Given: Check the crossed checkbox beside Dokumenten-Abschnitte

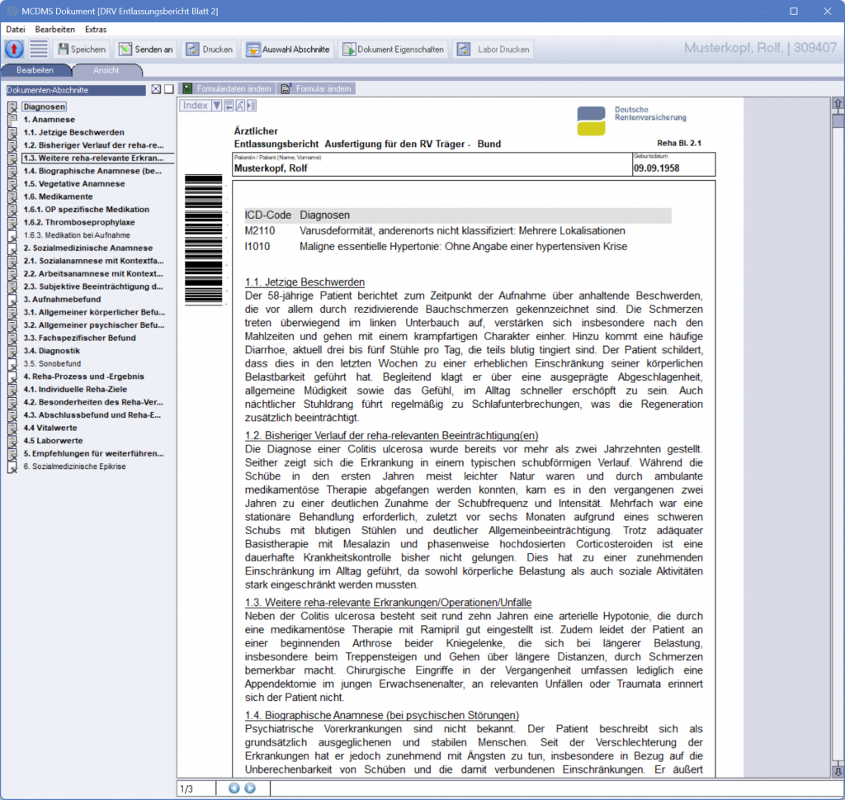Looking at the screenshot, I should pyautogui.click(x=156, y=90).
